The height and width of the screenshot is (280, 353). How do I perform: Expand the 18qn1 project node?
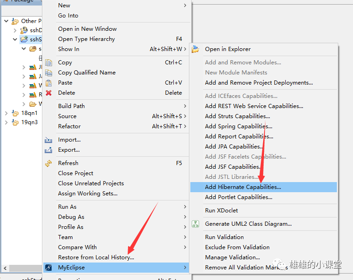pos(6,113)
